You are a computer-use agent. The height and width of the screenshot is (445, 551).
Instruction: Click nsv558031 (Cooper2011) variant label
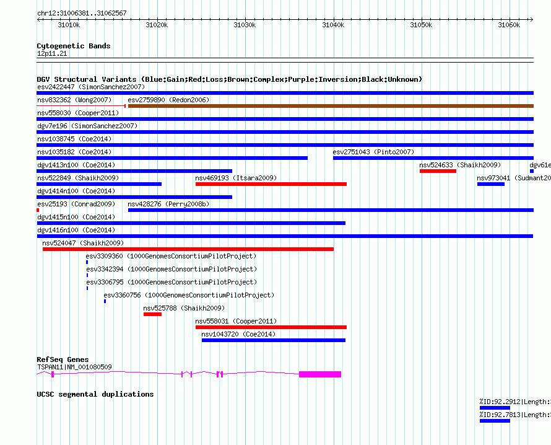pos(236,321)
